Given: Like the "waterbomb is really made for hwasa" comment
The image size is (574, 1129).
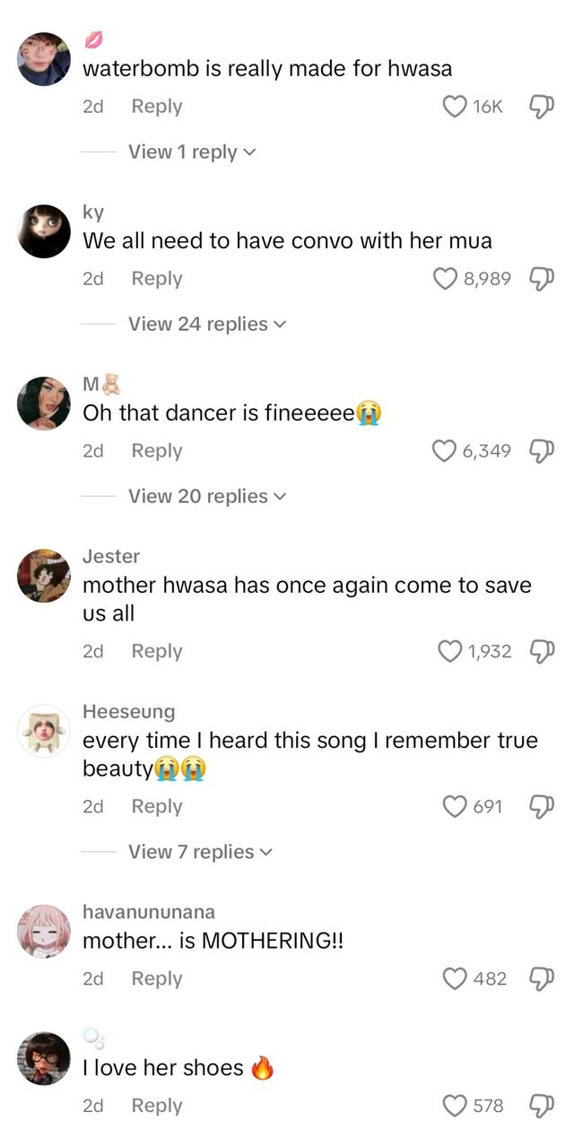Looking at the screenshot, I should [454, 106].
